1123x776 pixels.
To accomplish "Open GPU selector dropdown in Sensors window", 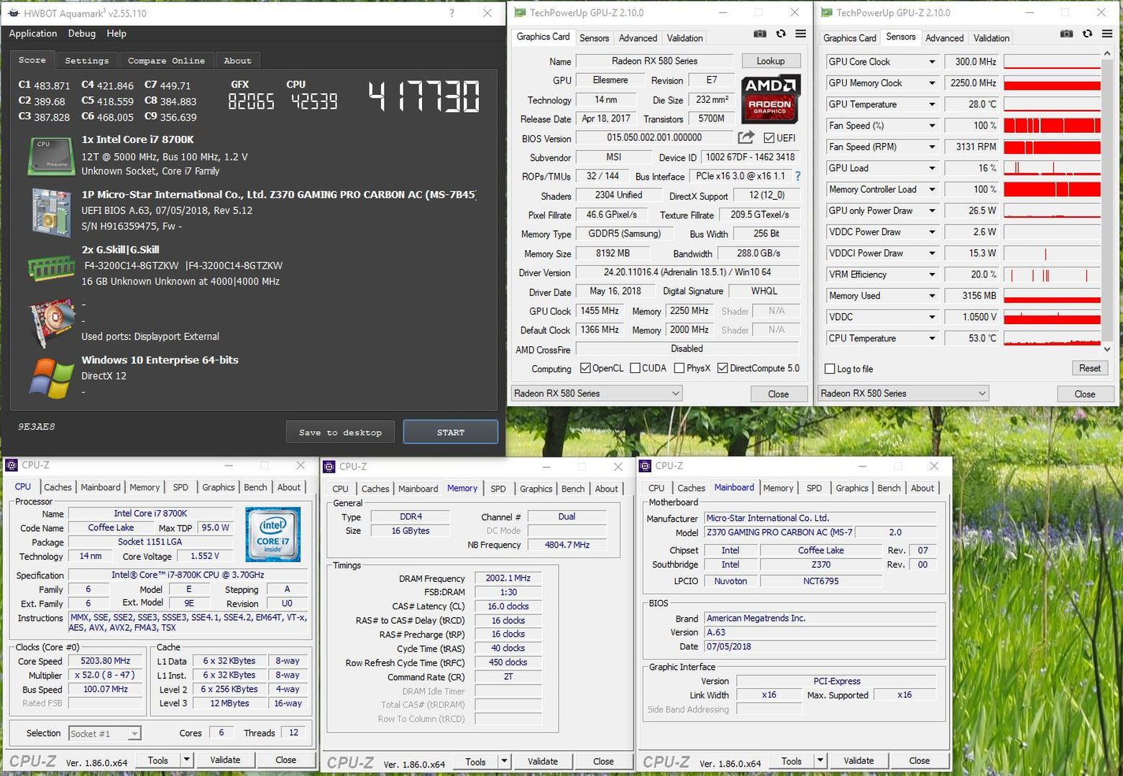I will (x=903, y=393).
